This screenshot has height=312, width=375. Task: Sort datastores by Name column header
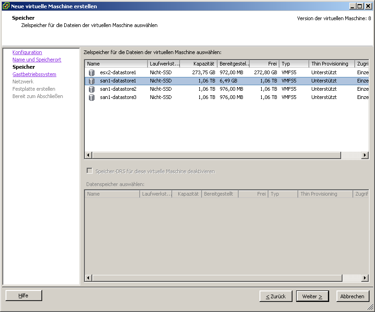point(116,64)
